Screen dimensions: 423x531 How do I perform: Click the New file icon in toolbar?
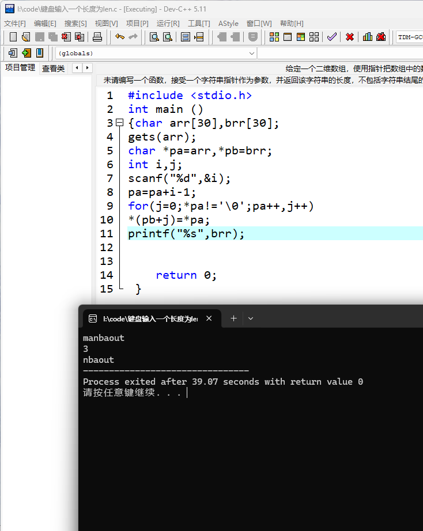pos(13,37)
